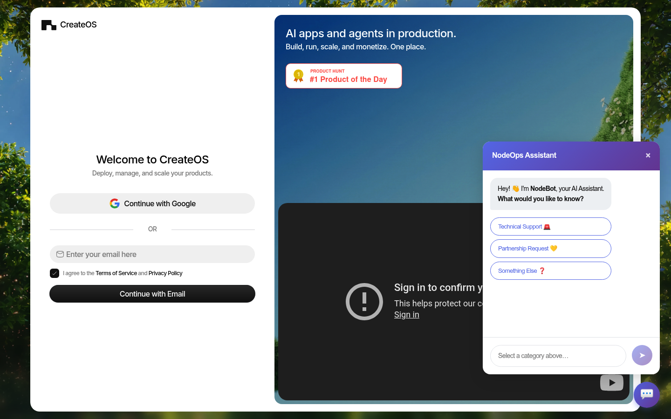The image size is (671, 419).
Task: Choose the Technical Support category
Action: [551, 227]
